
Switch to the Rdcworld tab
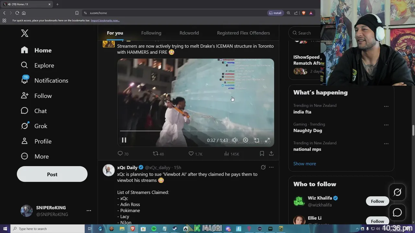[189, 33]
